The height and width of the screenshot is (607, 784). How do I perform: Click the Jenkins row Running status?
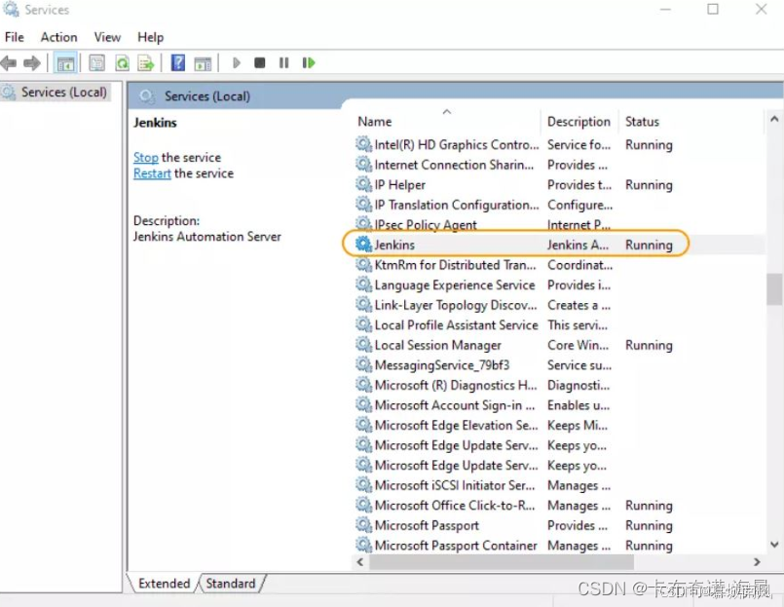[x=649, y=245]
